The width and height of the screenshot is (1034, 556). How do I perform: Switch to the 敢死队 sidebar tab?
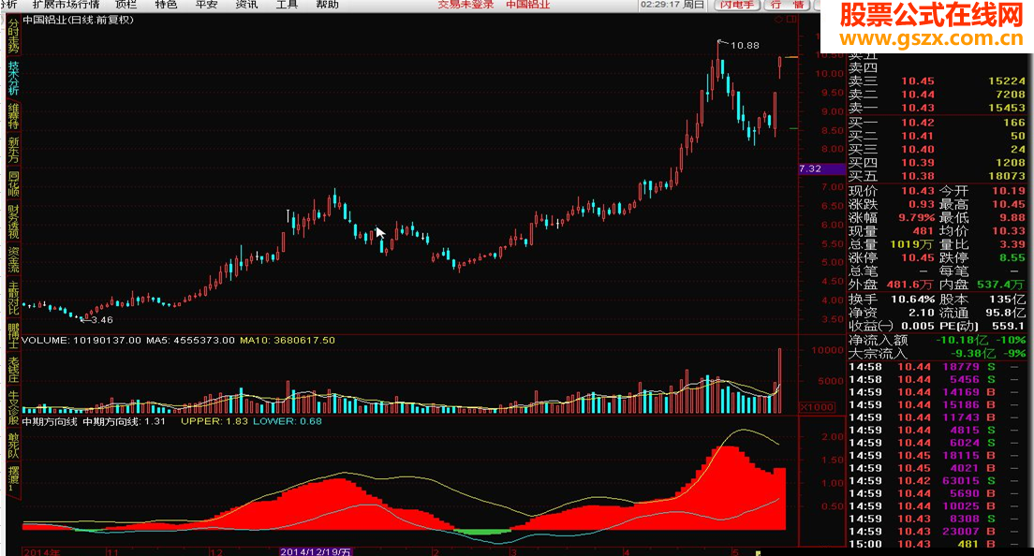tap(13, 446)
